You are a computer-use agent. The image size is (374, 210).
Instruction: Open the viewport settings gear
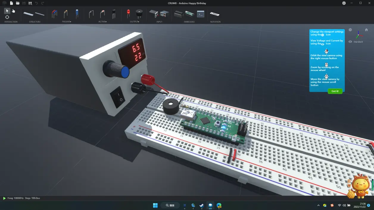coord(350,30)
